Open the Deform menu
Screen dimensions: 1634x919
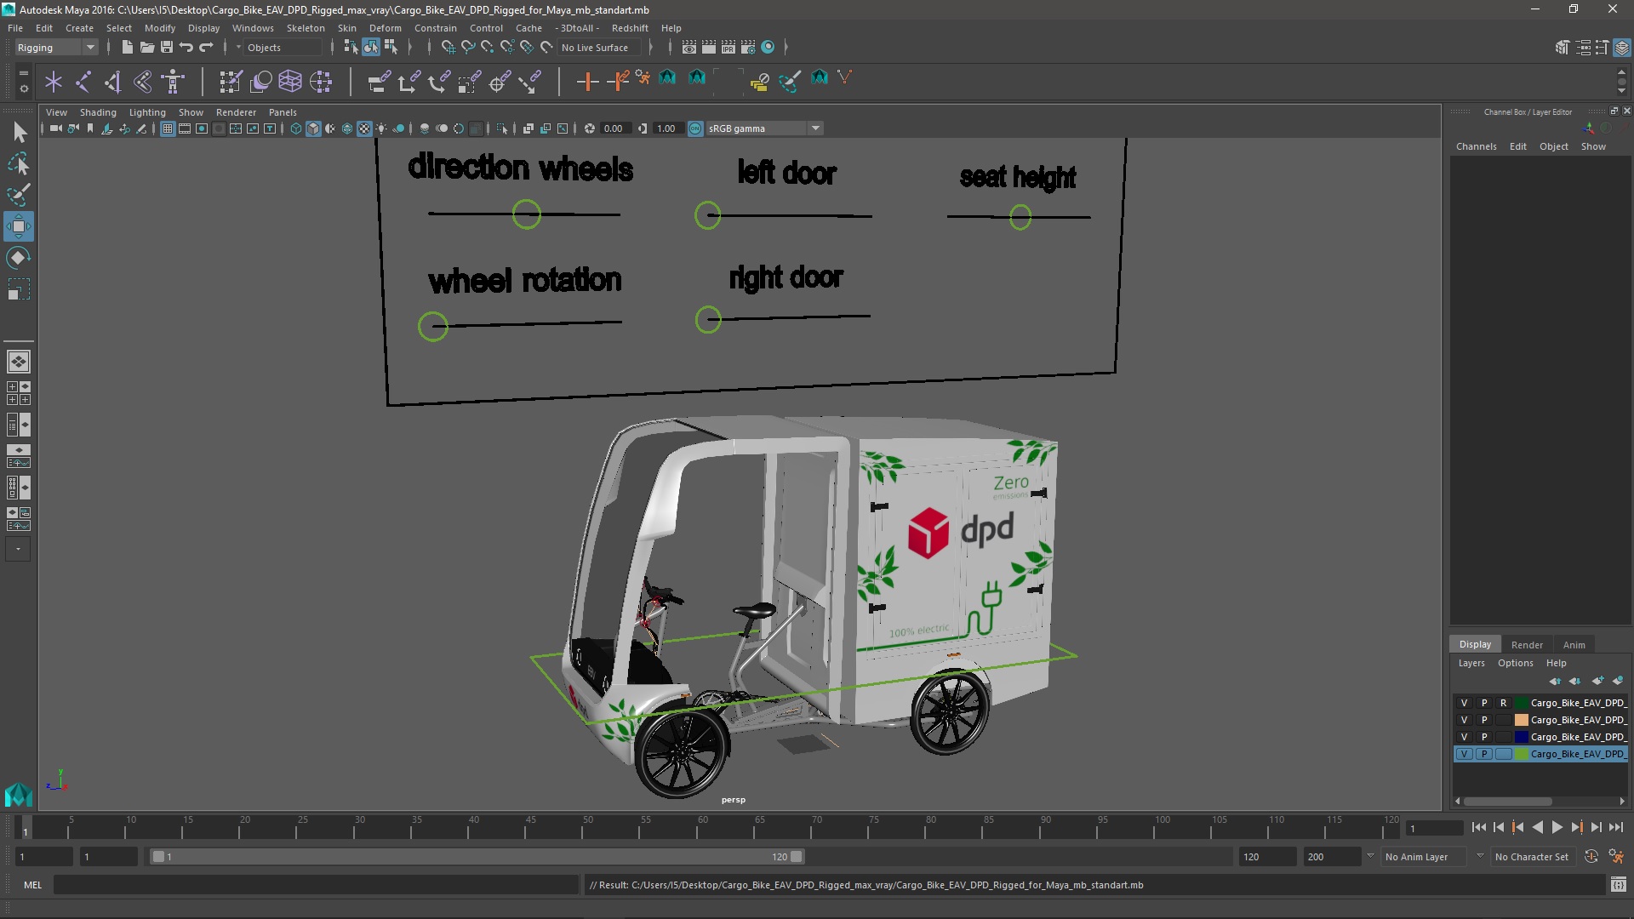coord(385,28)
